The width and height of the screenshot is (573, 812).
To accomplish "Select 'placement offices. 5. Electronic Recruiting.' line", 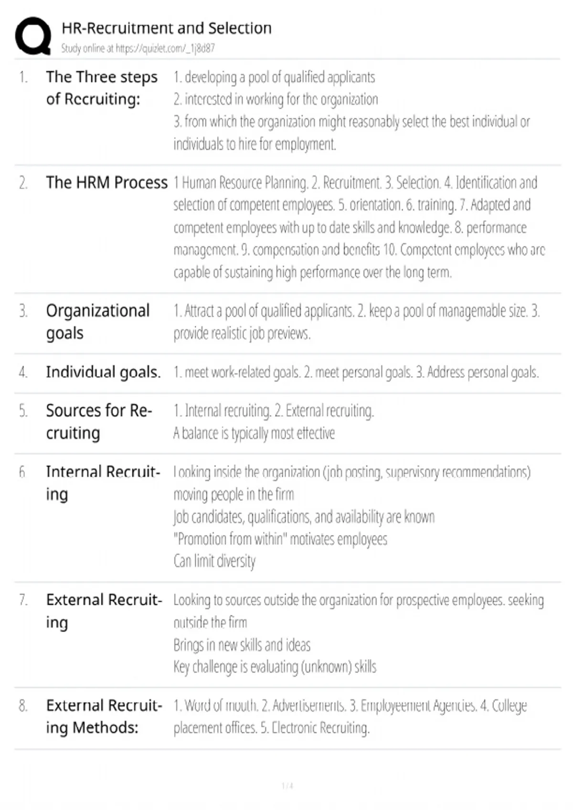I will 272,728.
